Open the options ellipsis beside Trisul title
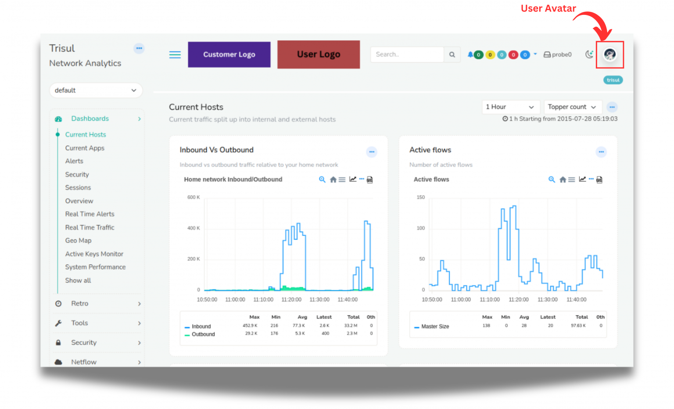Screen dimensions: 674x409 tap(139, 48)
